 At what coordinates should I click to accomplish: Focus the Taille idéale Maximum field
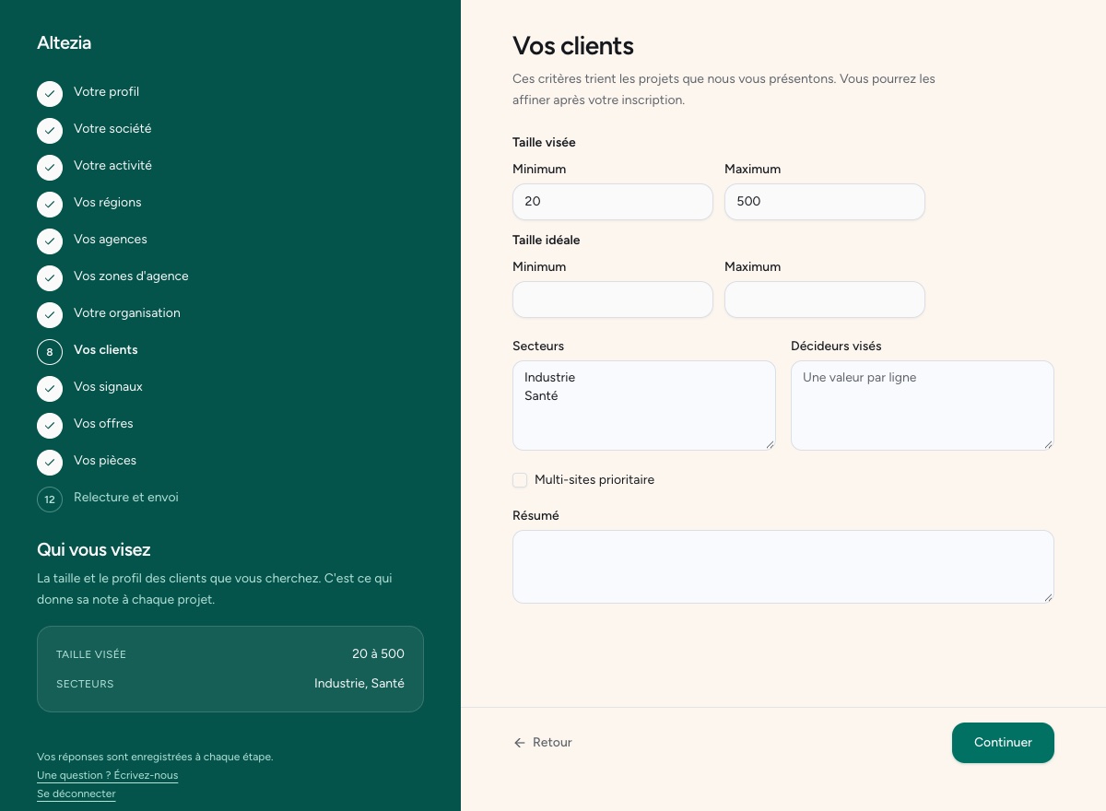coord(825,300)
